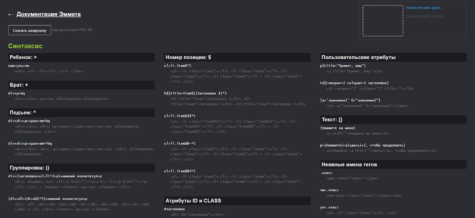Click the Номер позиции: $ section header
The width and height of the screenshot is (475, 218).
point(237,57)
